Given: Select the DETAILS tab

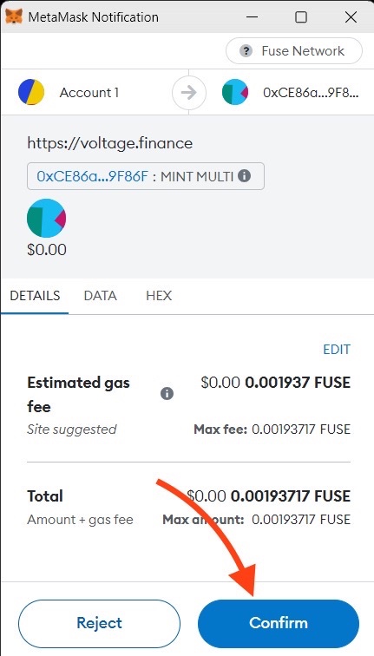Looking at the screenshot, I should pyautogui.click(x=35, y=296).
